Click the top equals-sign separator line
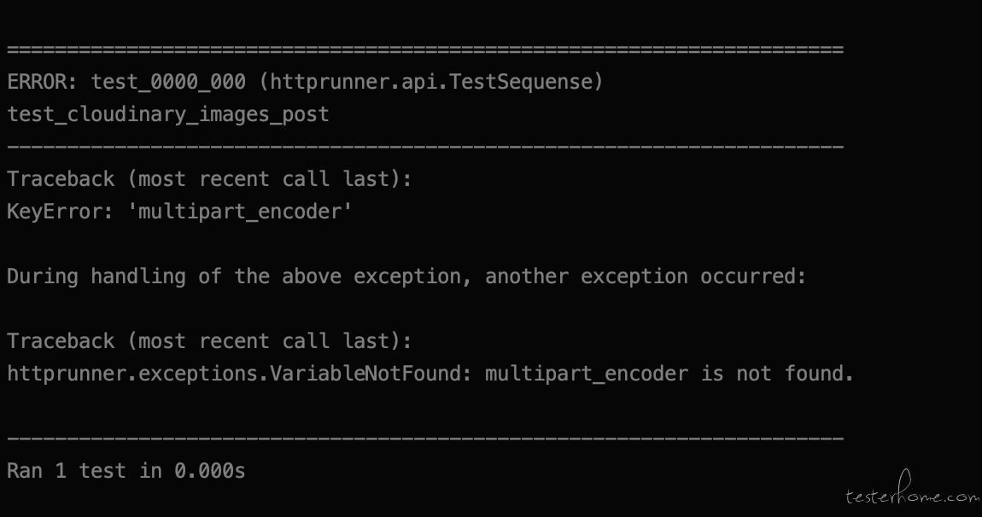This screenshot has height=517, width=982. tap(425, 49)
